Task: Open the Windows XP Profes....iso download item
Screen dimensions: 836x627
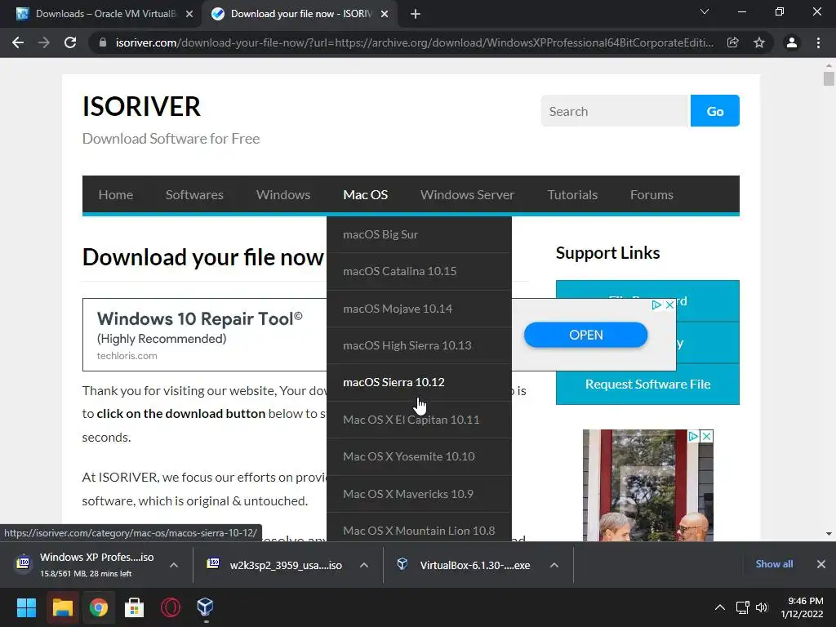Action: tap(87, 565)
